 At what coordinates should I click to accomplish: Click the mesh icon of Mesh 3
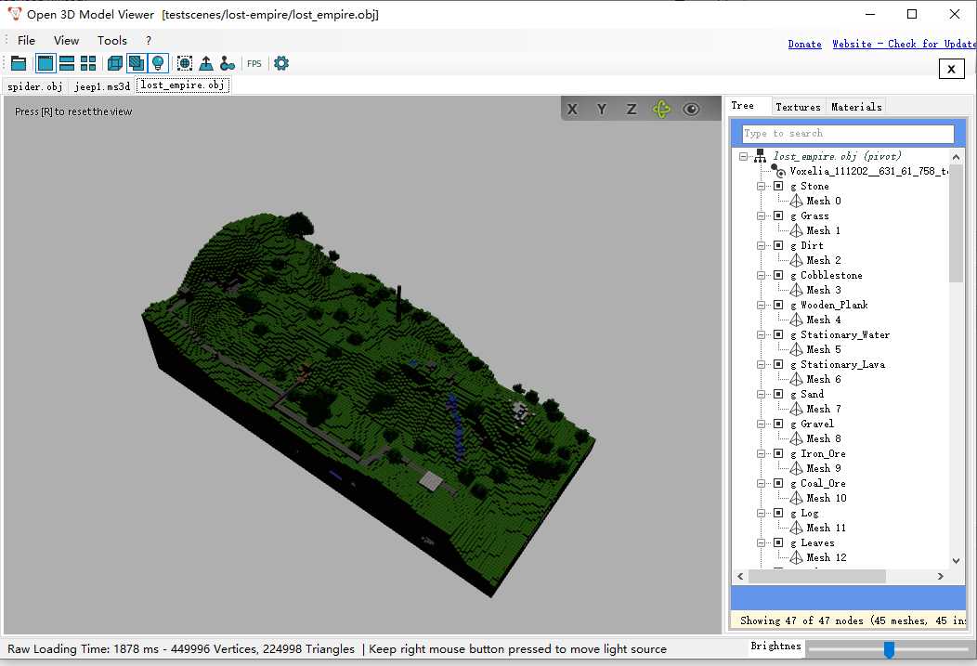click(796, 290)
